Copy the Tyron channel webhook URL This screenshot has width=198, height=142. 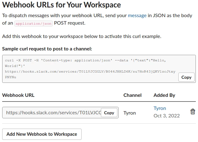tap(109, 113)
